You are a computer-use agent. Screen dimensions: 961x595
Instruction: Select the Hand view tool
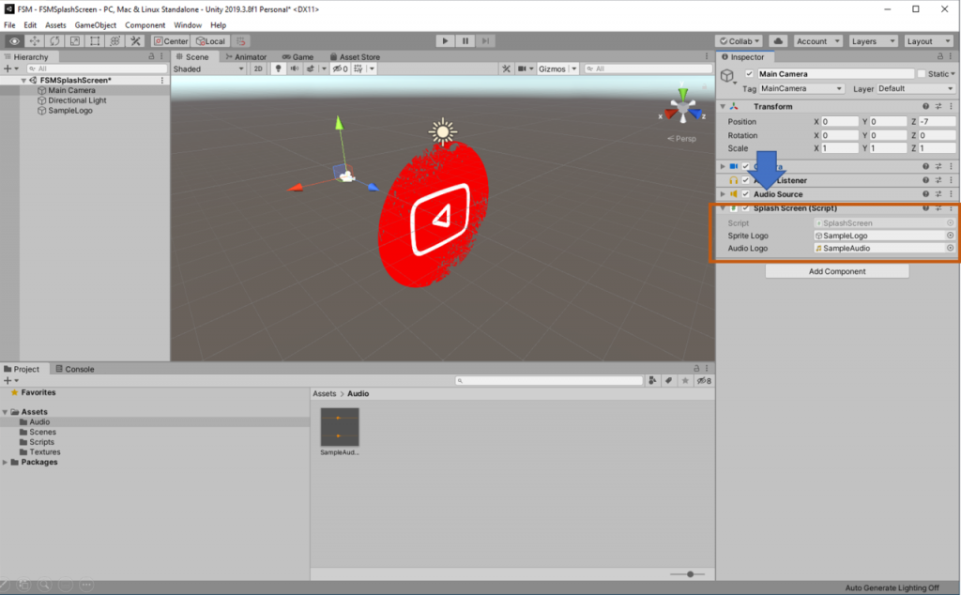point(14,41)
